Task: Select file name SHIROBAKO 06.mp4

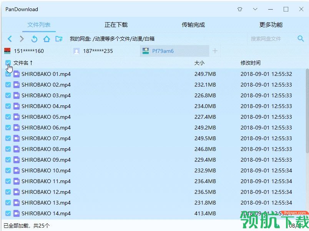Action: tap(46, 128)
